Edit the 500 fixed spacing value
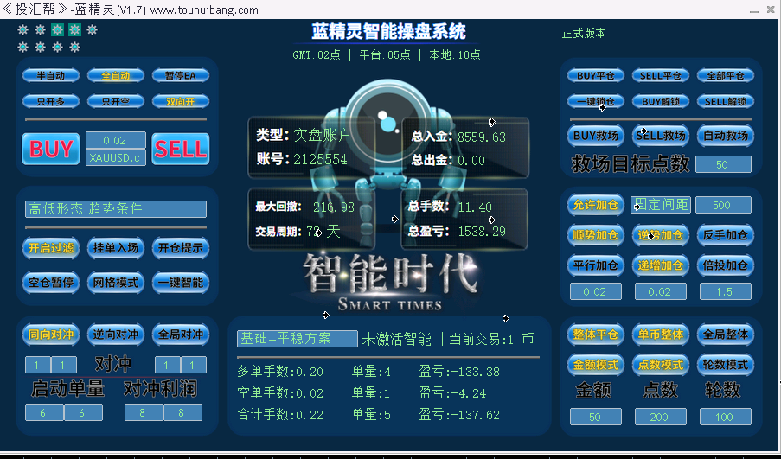The image size is (781, 459). click(723, 205)
